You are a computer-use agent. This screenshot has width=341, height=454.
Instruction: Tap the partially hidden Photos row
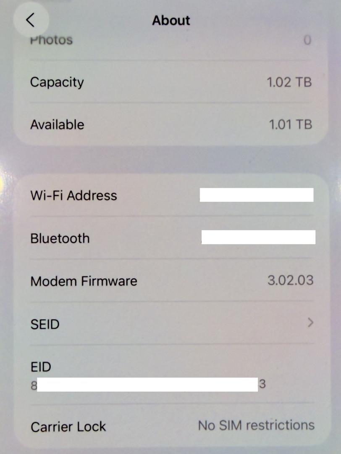click(x=51, y=40)
